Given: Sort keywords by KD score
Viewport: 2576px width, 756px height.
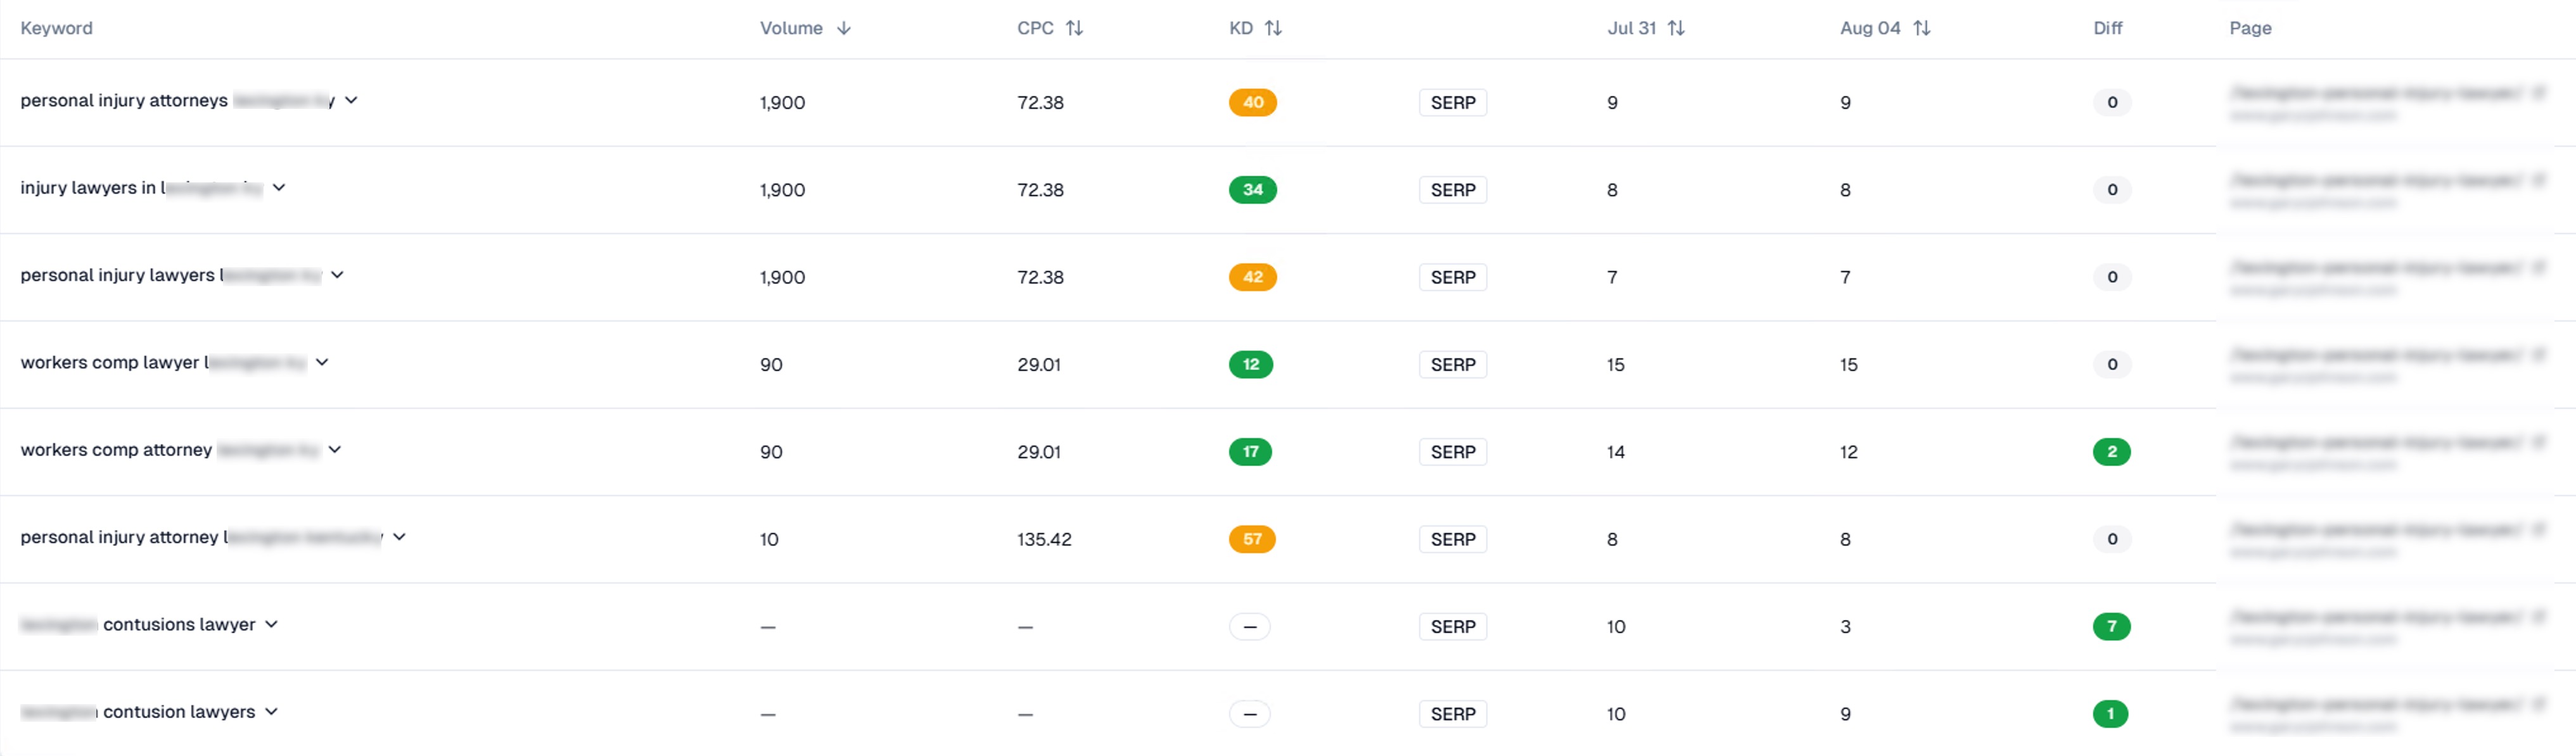Looking at the screenshot, I should pos(1274,28).
